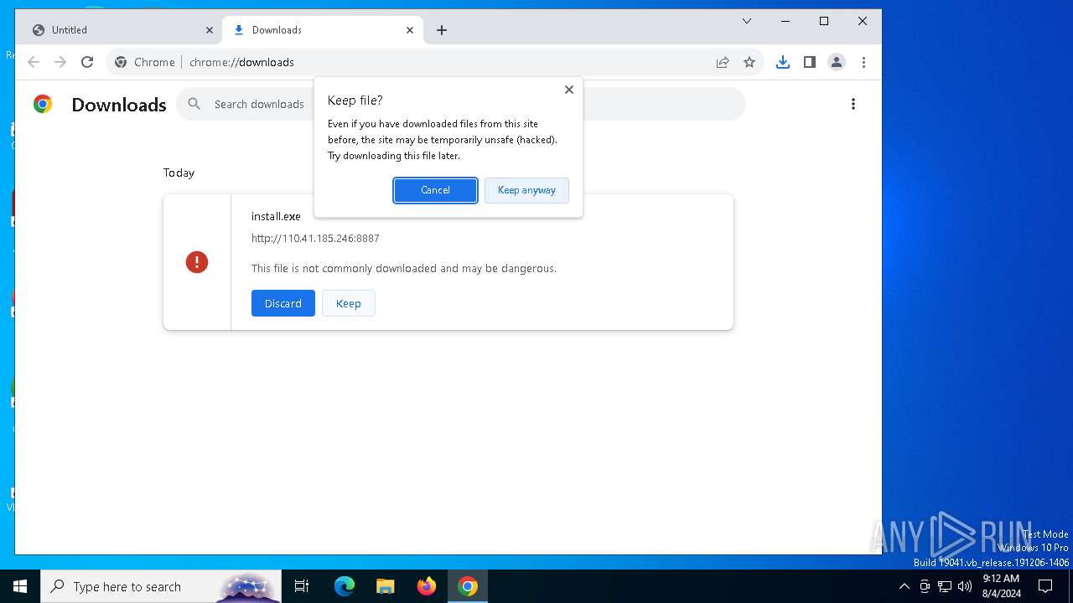Launch Microsoft Edge from the taskbar
Screen dimensions: 1073x603
pyautogui.click(x=345, y=586)
